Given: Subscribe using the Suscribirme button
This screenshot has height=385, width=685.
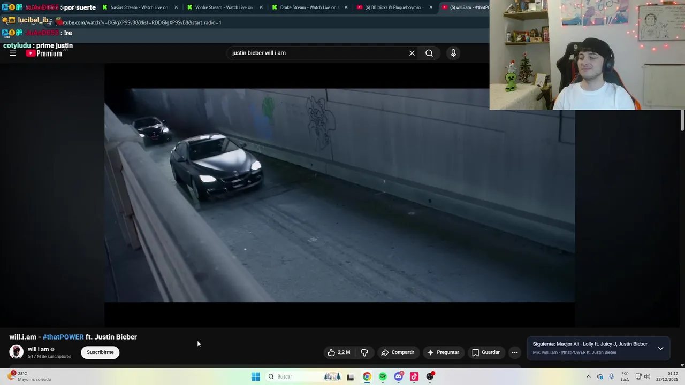Looking at the screenshot, I should pos(100,352).
